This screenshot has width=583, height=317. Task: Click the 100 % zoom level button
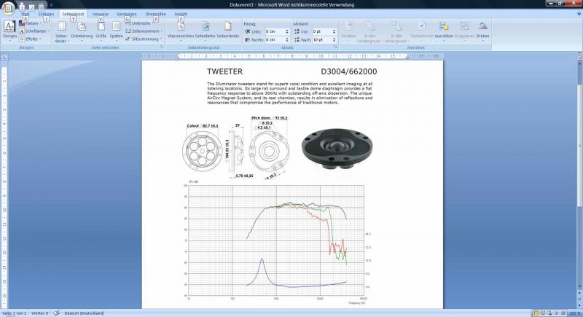tap(575, 313)
